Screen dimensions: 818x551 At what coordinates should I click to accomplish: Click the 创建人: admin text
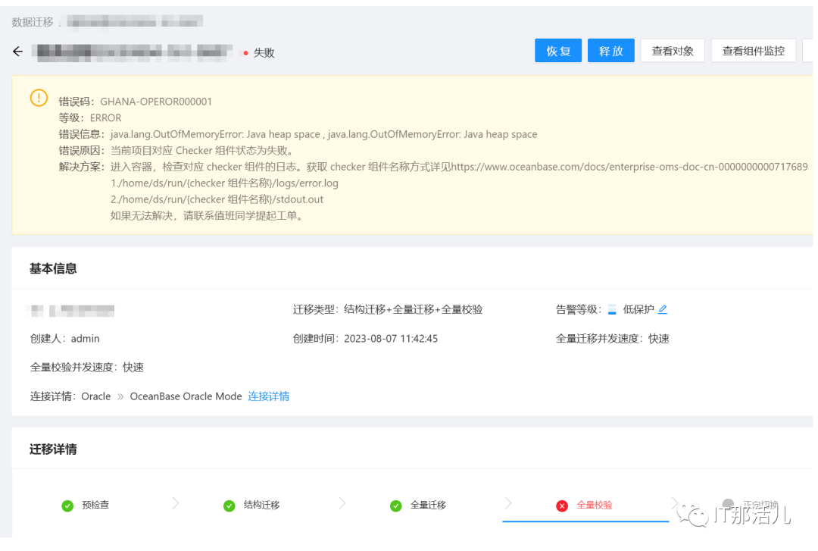click(x=64, y=339)
